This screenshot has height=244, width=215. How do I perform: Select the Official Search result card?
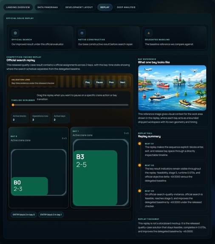41,38
